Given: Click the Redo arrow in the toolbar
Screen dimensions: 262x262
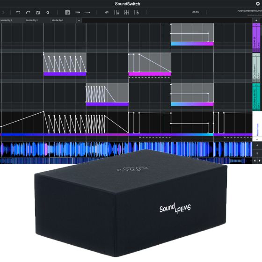Looking at the screenshot, I should (28, 13).
